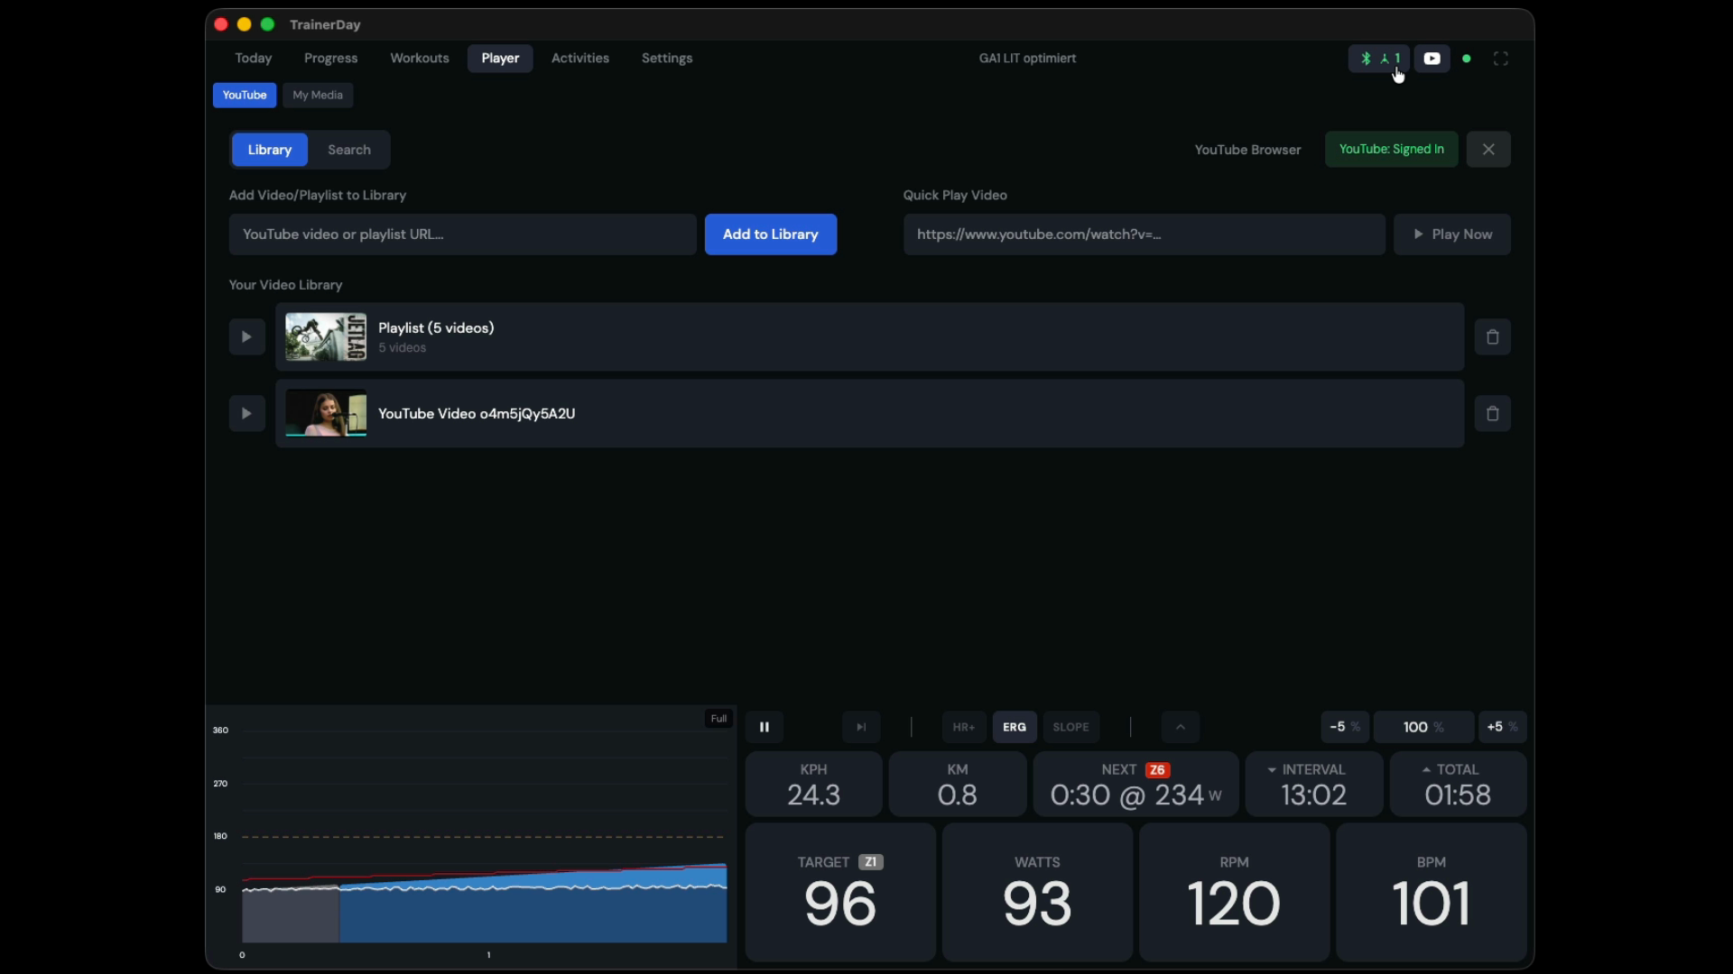Select ERG training mode
This screenshot has width=1733, height=974.
click(1015, 727)
